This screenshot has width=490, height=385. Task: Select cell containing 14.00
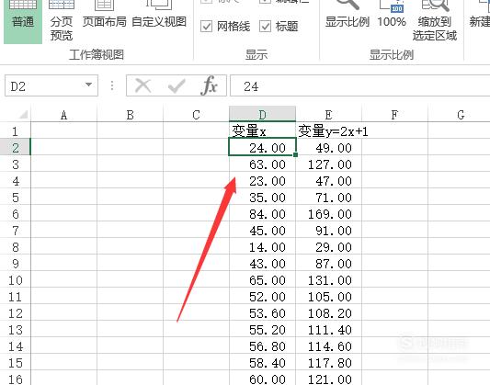pyautogui.click(x=263, y=247)
